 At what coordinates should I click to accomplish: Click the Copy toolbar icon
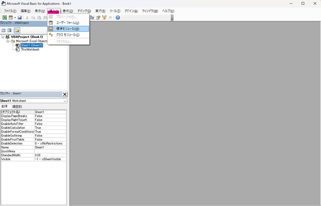pyautogui.click(x=33, y=17)
